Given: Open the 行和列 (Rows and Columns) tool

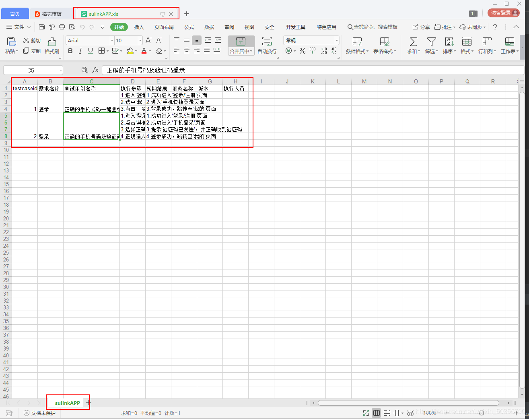Looking at the screenshot, I should 486,44.
